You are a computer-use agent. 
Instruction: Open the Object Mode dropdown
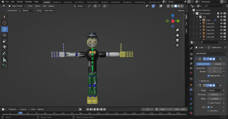click(x=17, y=6)
